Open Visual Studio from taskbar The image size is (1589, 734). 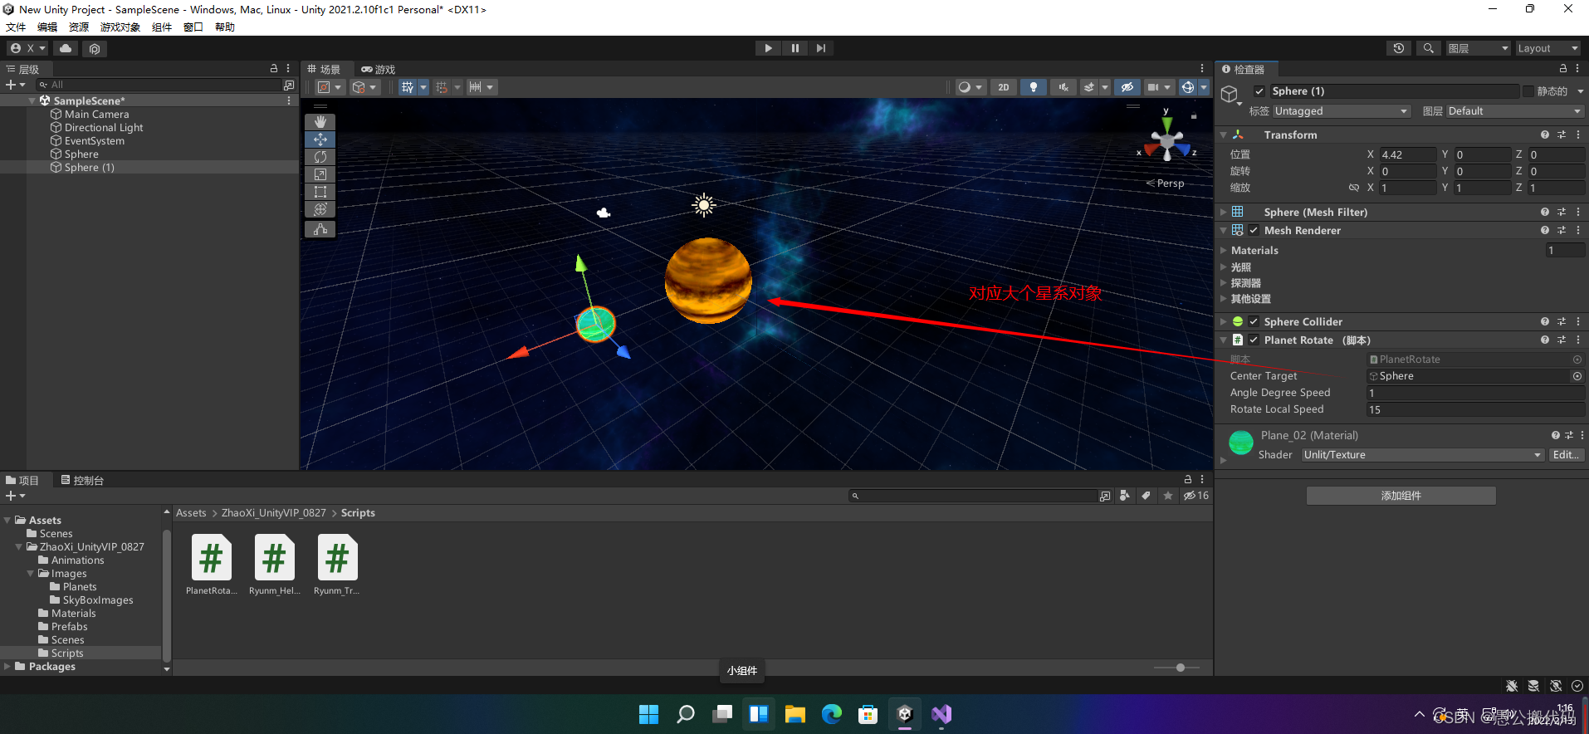[941, 714]
